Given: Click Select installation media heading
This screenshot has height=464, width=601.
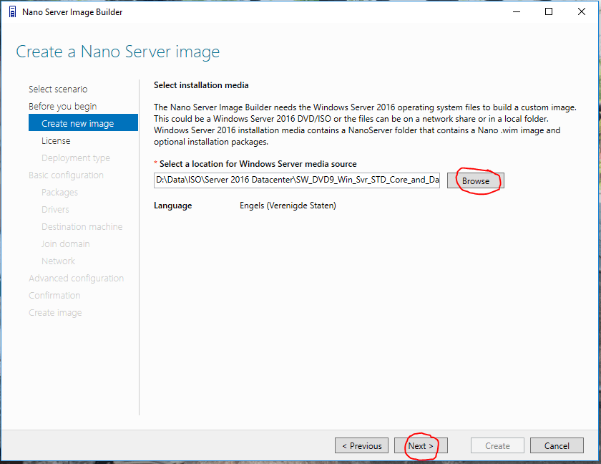Looking at the screenshot, I should pyautogui.click(x=201, y=85).
